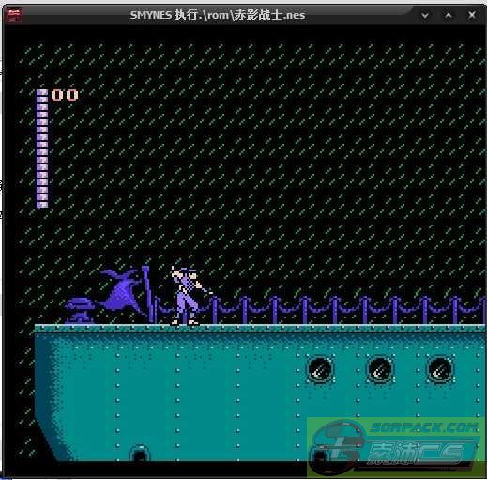Click the tall purple pole beside caped figure
487x480 pixels.
tap(147, 294)
